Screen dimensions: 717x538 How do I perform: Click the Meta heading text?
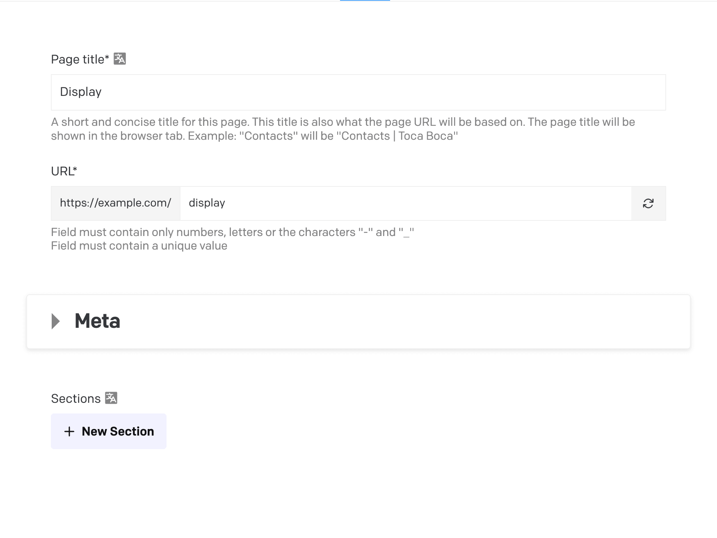pyautogui.click(x=97, y=321)
